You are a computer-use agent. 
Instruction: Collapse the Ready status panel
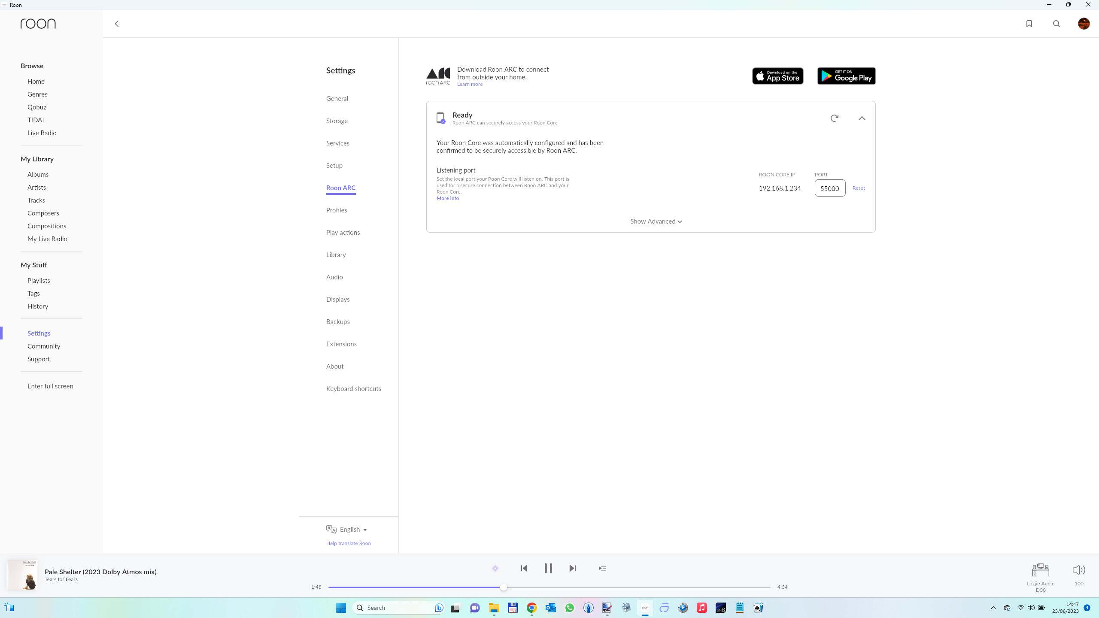click(x=862, y=118)
